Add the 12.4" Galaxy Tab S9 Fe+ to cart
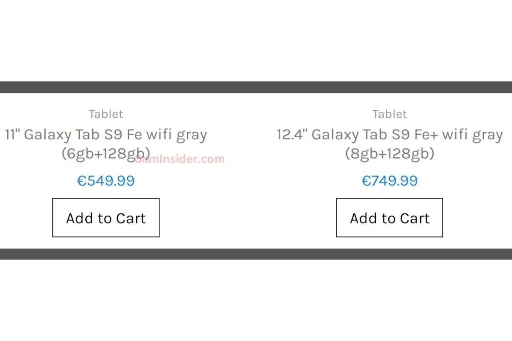The image size is (512, 341). click(390, 218)
